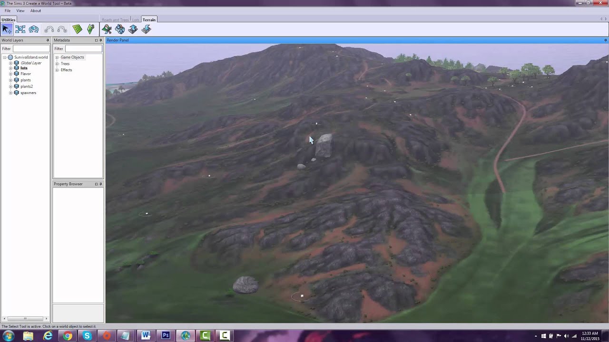Image resolution: width=609 pixels, height=342 pixels.
Task: Expand the plants2 layer node
Action: click(10, 86)
